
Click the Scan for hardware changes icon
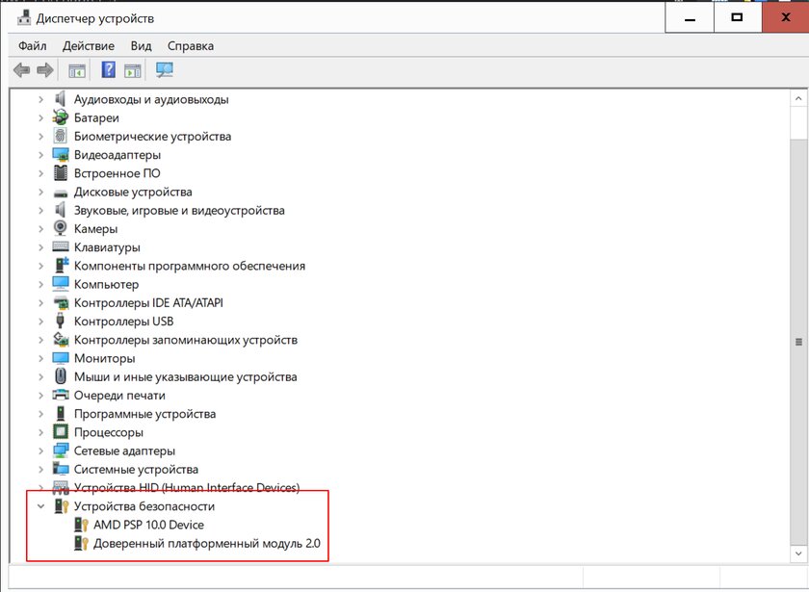click(x=164, y=69)
